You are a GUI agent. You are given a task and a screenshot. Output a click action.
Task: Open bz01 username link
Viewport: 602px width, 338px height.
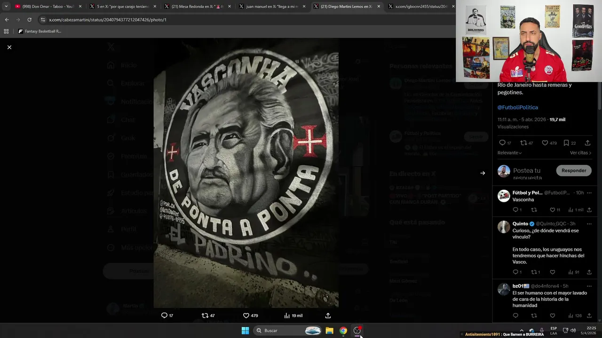545,286
